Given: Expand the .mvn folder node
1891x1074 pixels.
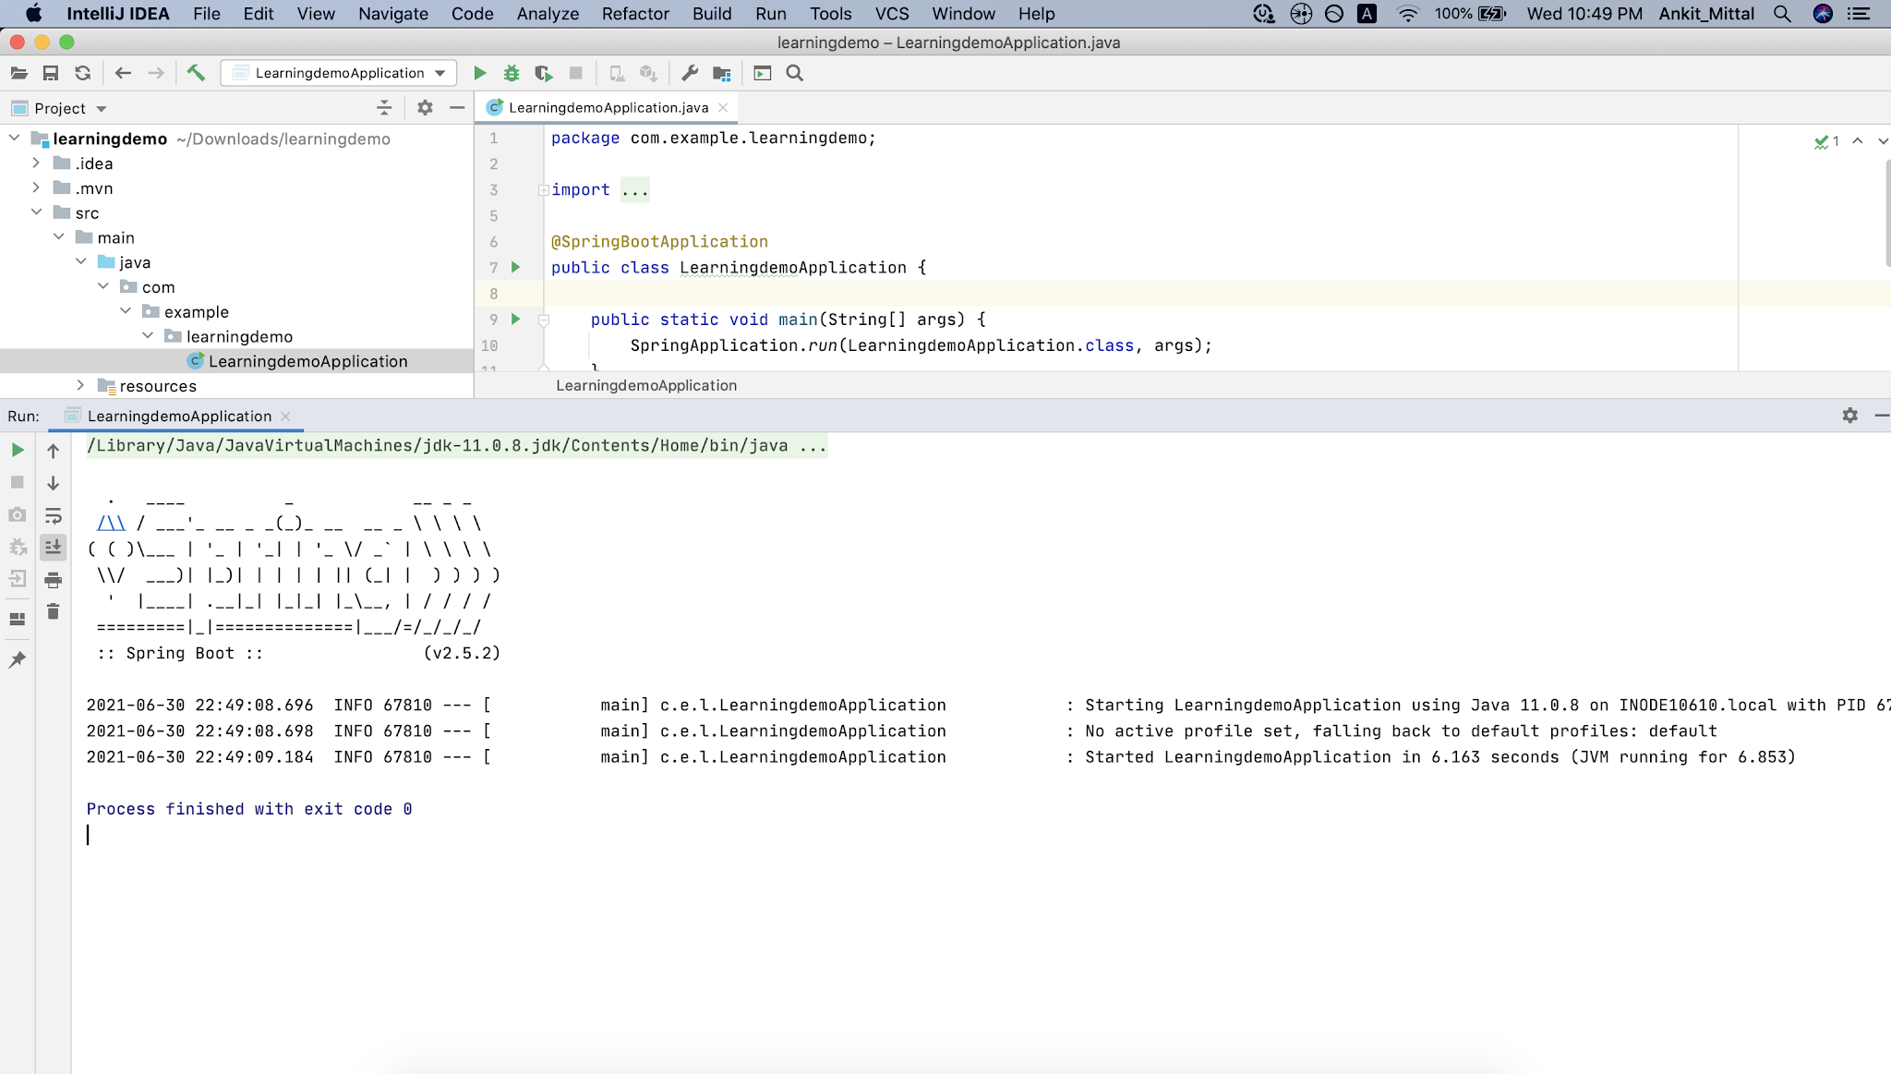Looking at the screenshot, I should click(36, 188).
